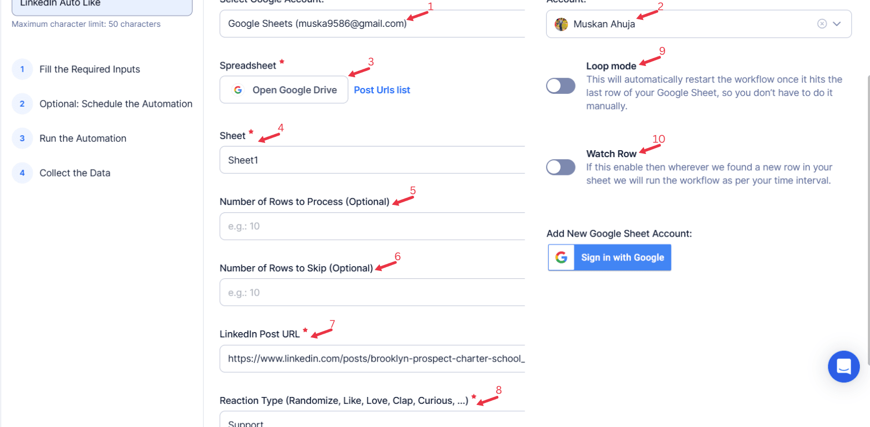The height and width of the screenshot is (427, 870).
Task: Go to Run the Automation step
Action: [83, 138]
